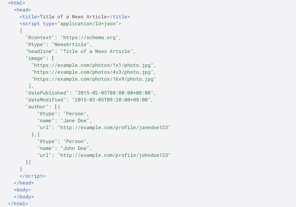Click the closing html tag
The width and height of the screenshot is (296, 207).
pos(18,204)
